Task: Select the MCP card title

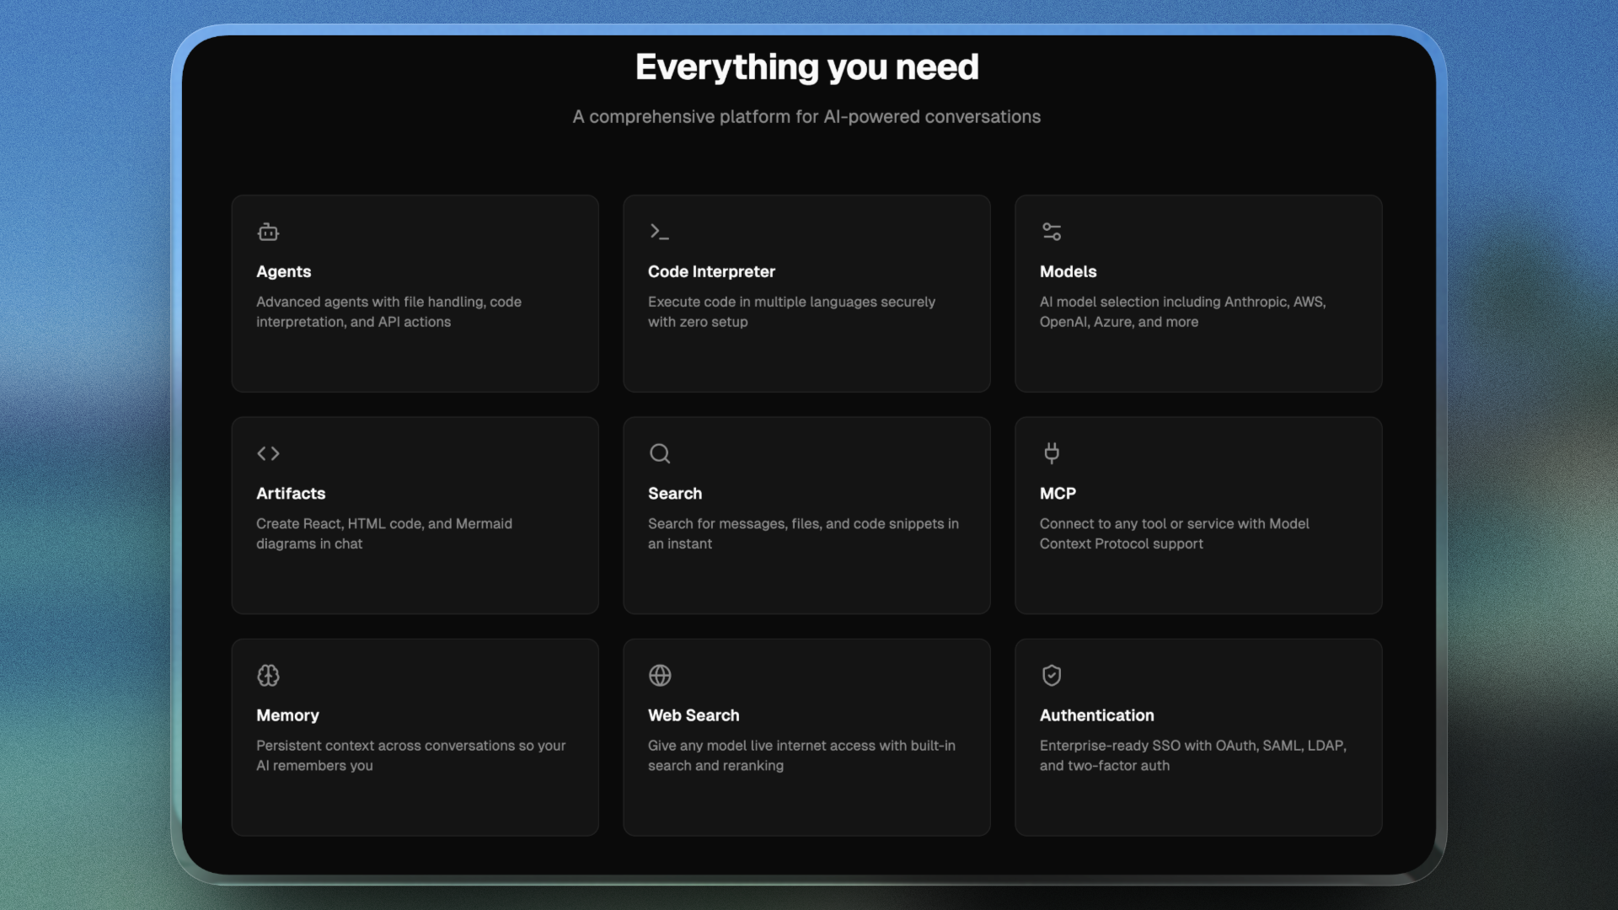Action: click(x=1058, y=493)
